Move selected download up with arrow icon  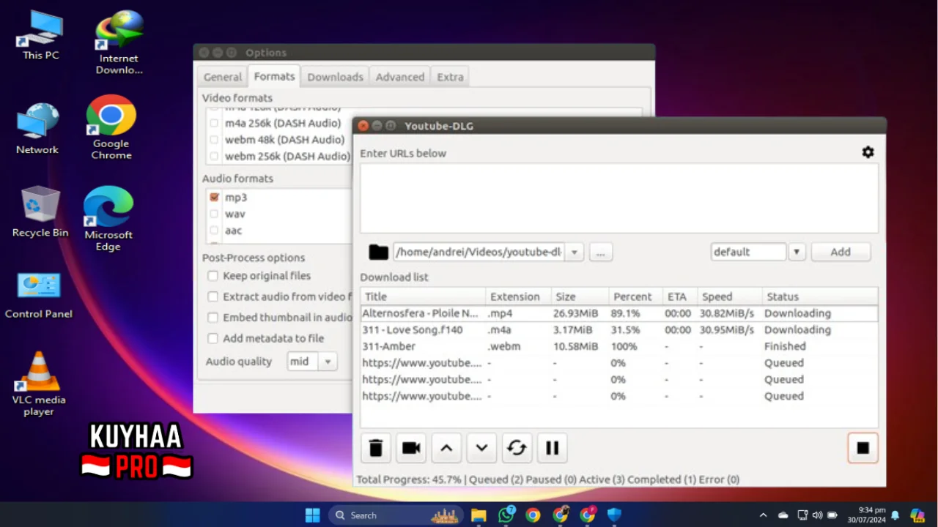tap(446, 448)
